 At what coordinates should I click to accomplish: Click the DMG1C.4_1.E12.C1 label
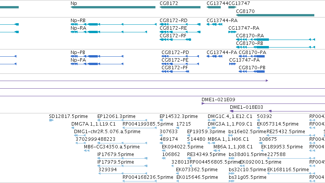[x=230, y=116]
